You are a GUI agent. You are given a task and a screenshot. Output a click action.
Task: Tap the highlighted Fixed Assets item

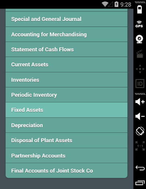[x=67, y=110]
